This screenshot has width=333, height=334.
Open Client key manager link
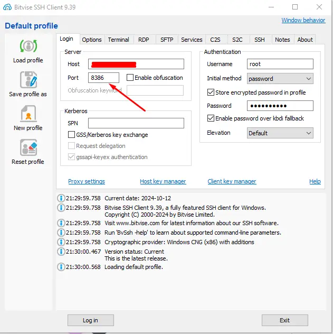232,181
